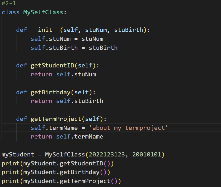221x187 pixels.
Task: Click the 'myStudent' variable in its assignment
Action: coord(18,155)
